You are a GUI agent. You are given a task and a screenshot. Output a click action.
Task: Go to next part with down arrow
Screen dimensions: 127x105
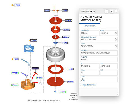coord(112,11)
